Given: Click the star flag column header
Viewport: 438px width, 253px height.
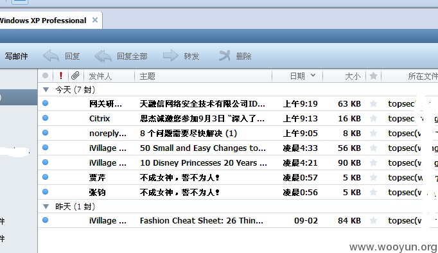Looking at the screenshot, I should pyautogui.click(x=373, y=76).
